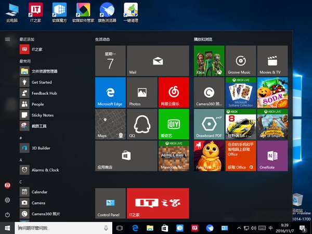Screen dimensions: 312x234
Task: Click the # group header
Action: click(21, 138)
